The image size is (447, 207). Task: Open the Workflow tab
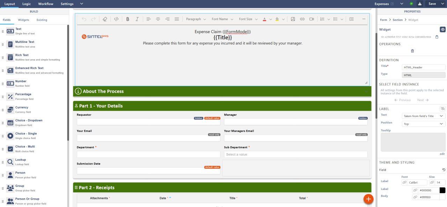point(46,4)
